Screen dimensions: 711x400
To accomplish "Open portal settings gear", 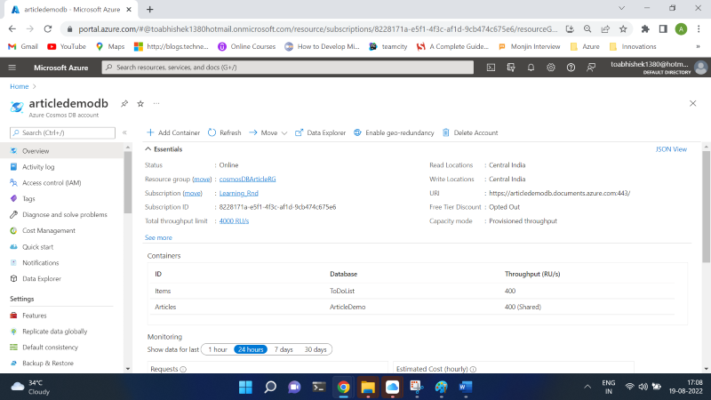I will click(x=550, y=68).
